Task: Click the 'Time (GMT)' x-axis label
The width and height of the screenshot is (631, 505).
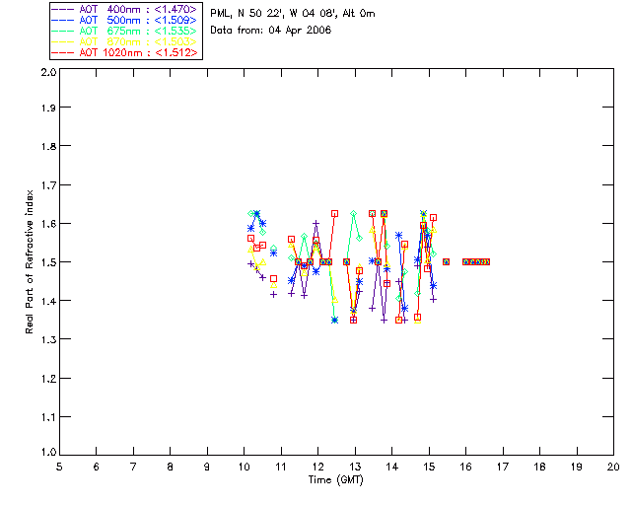Action: pyautogui.click(x=335, y=480)
